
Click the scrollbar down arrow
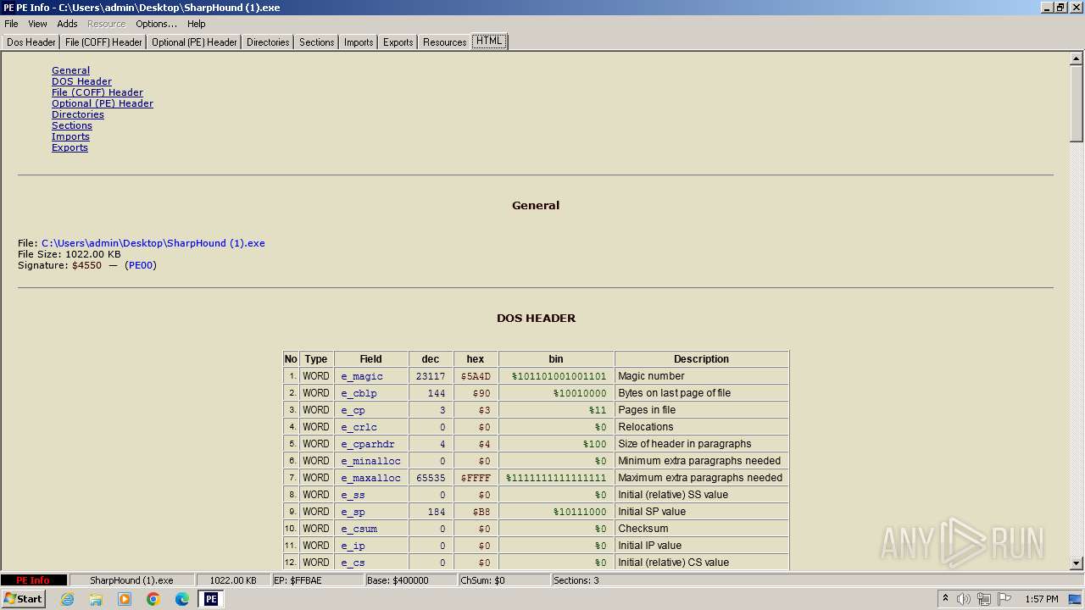point(1077,563)
